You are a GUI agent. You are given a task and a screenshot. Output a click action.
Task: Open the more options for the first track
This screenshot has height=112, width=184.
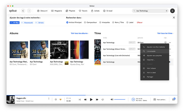pos(170,42)
